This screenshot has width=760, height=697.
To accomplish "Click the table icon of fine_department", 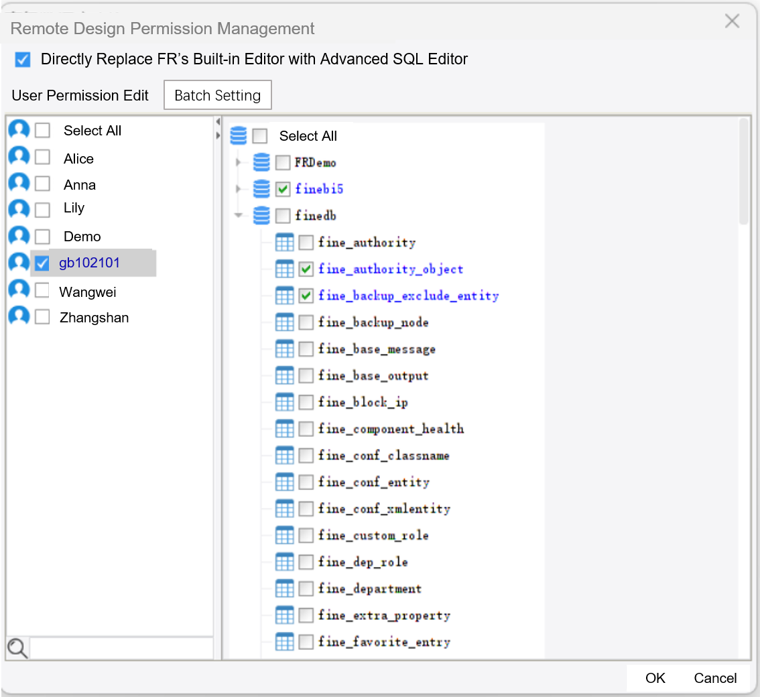I will 285,588.
